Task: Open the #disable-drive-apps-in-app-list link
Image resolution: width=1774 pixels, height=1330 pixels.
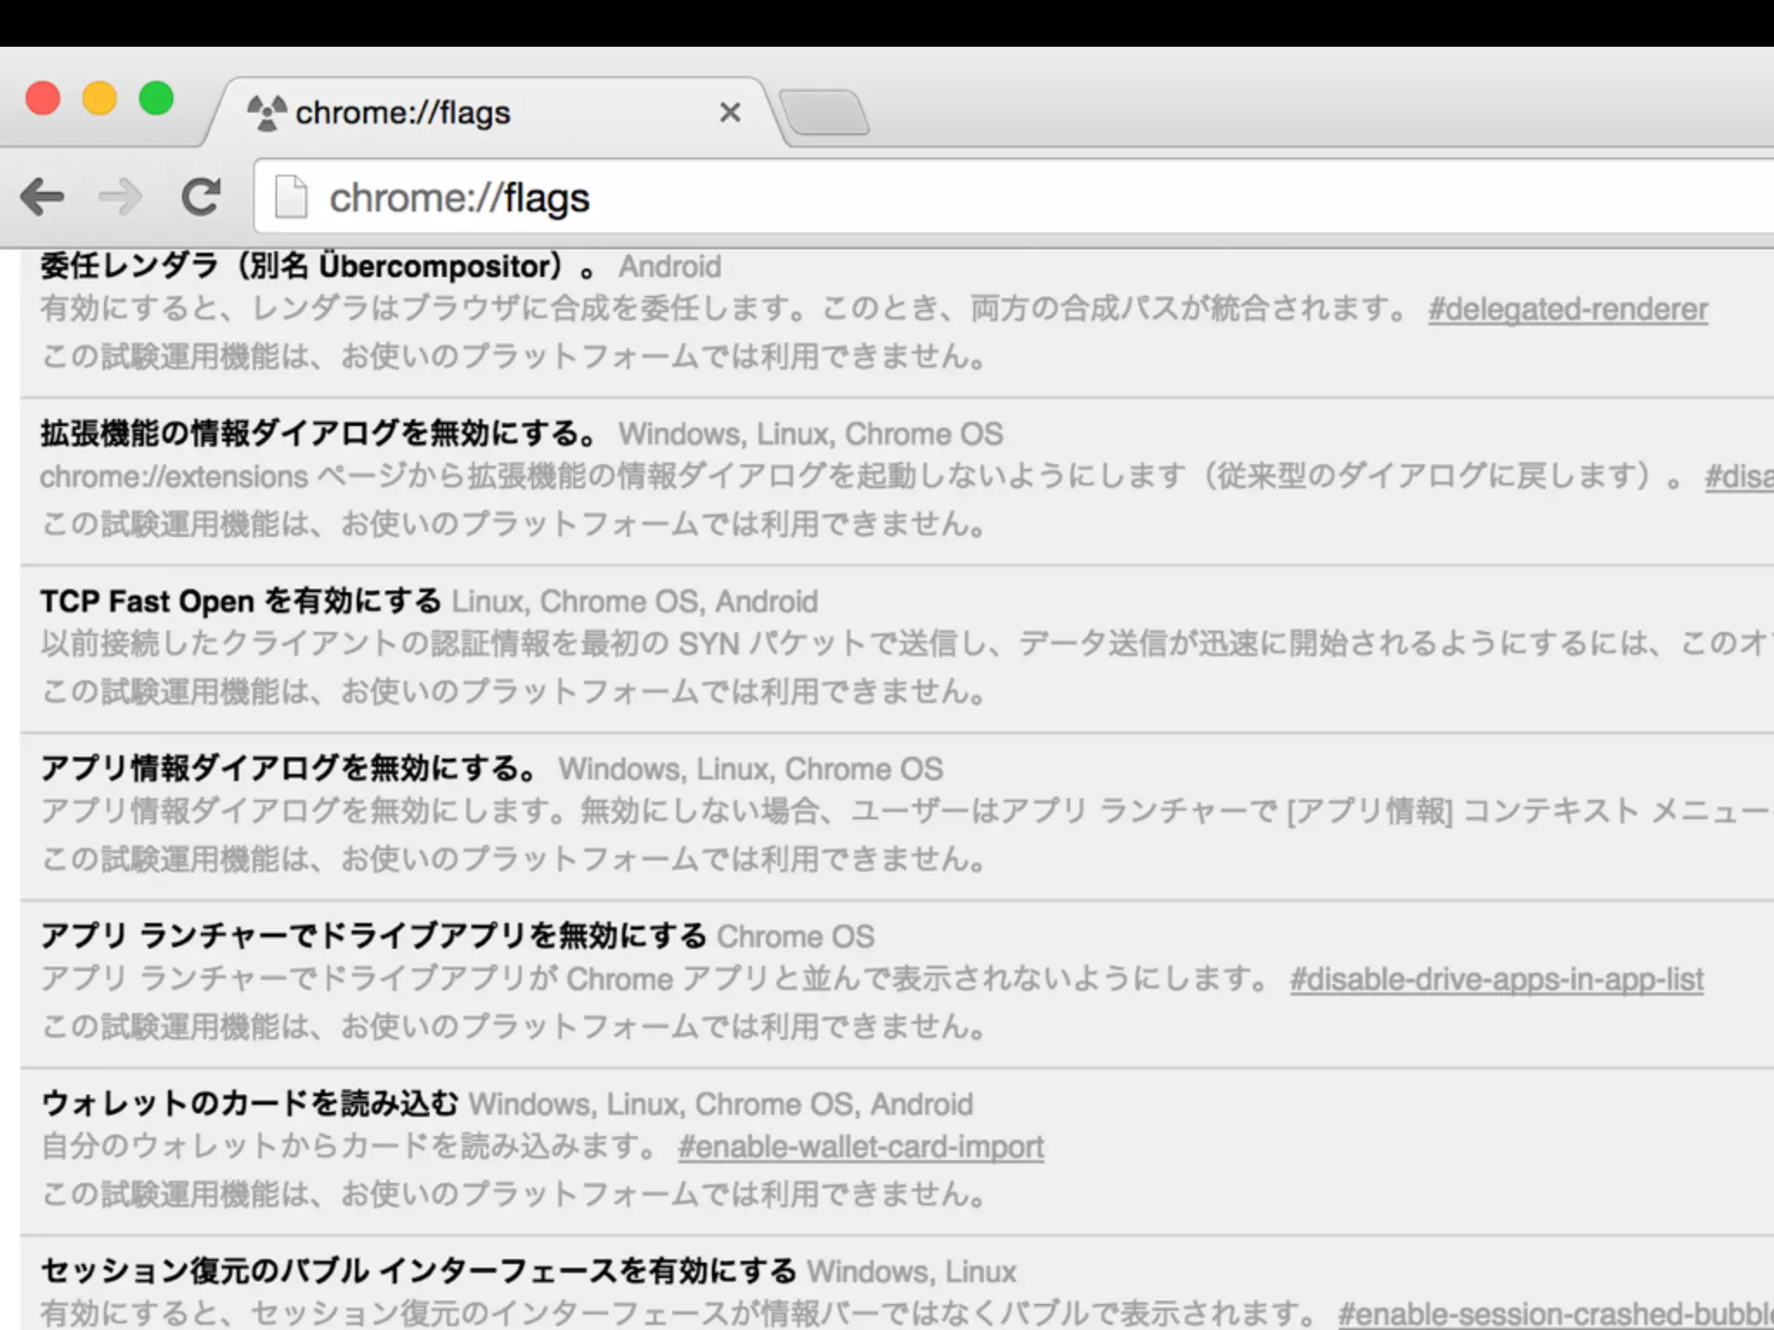Action: [1496, 980]
